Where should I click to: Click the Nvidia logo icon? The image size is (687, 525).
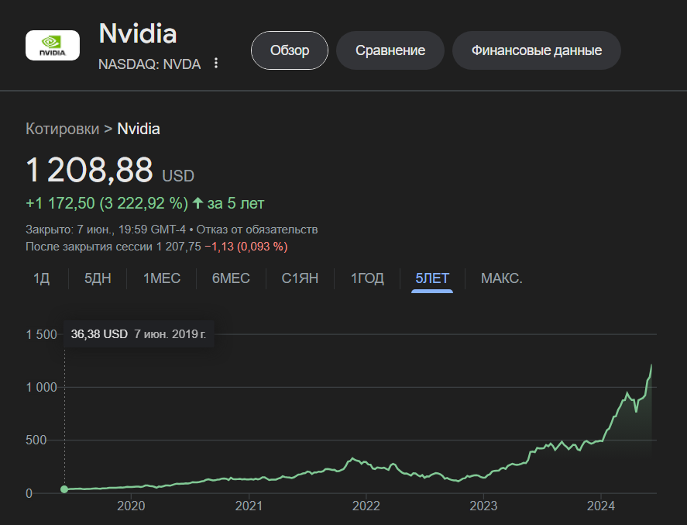pyautogui.click(x=53, y=45)
